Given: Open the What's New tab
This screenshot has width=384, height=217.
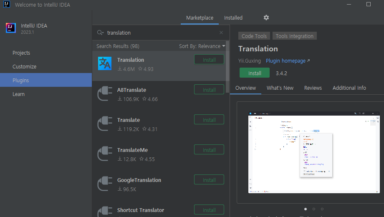Looking at the screenshot, I should point(280,88).
